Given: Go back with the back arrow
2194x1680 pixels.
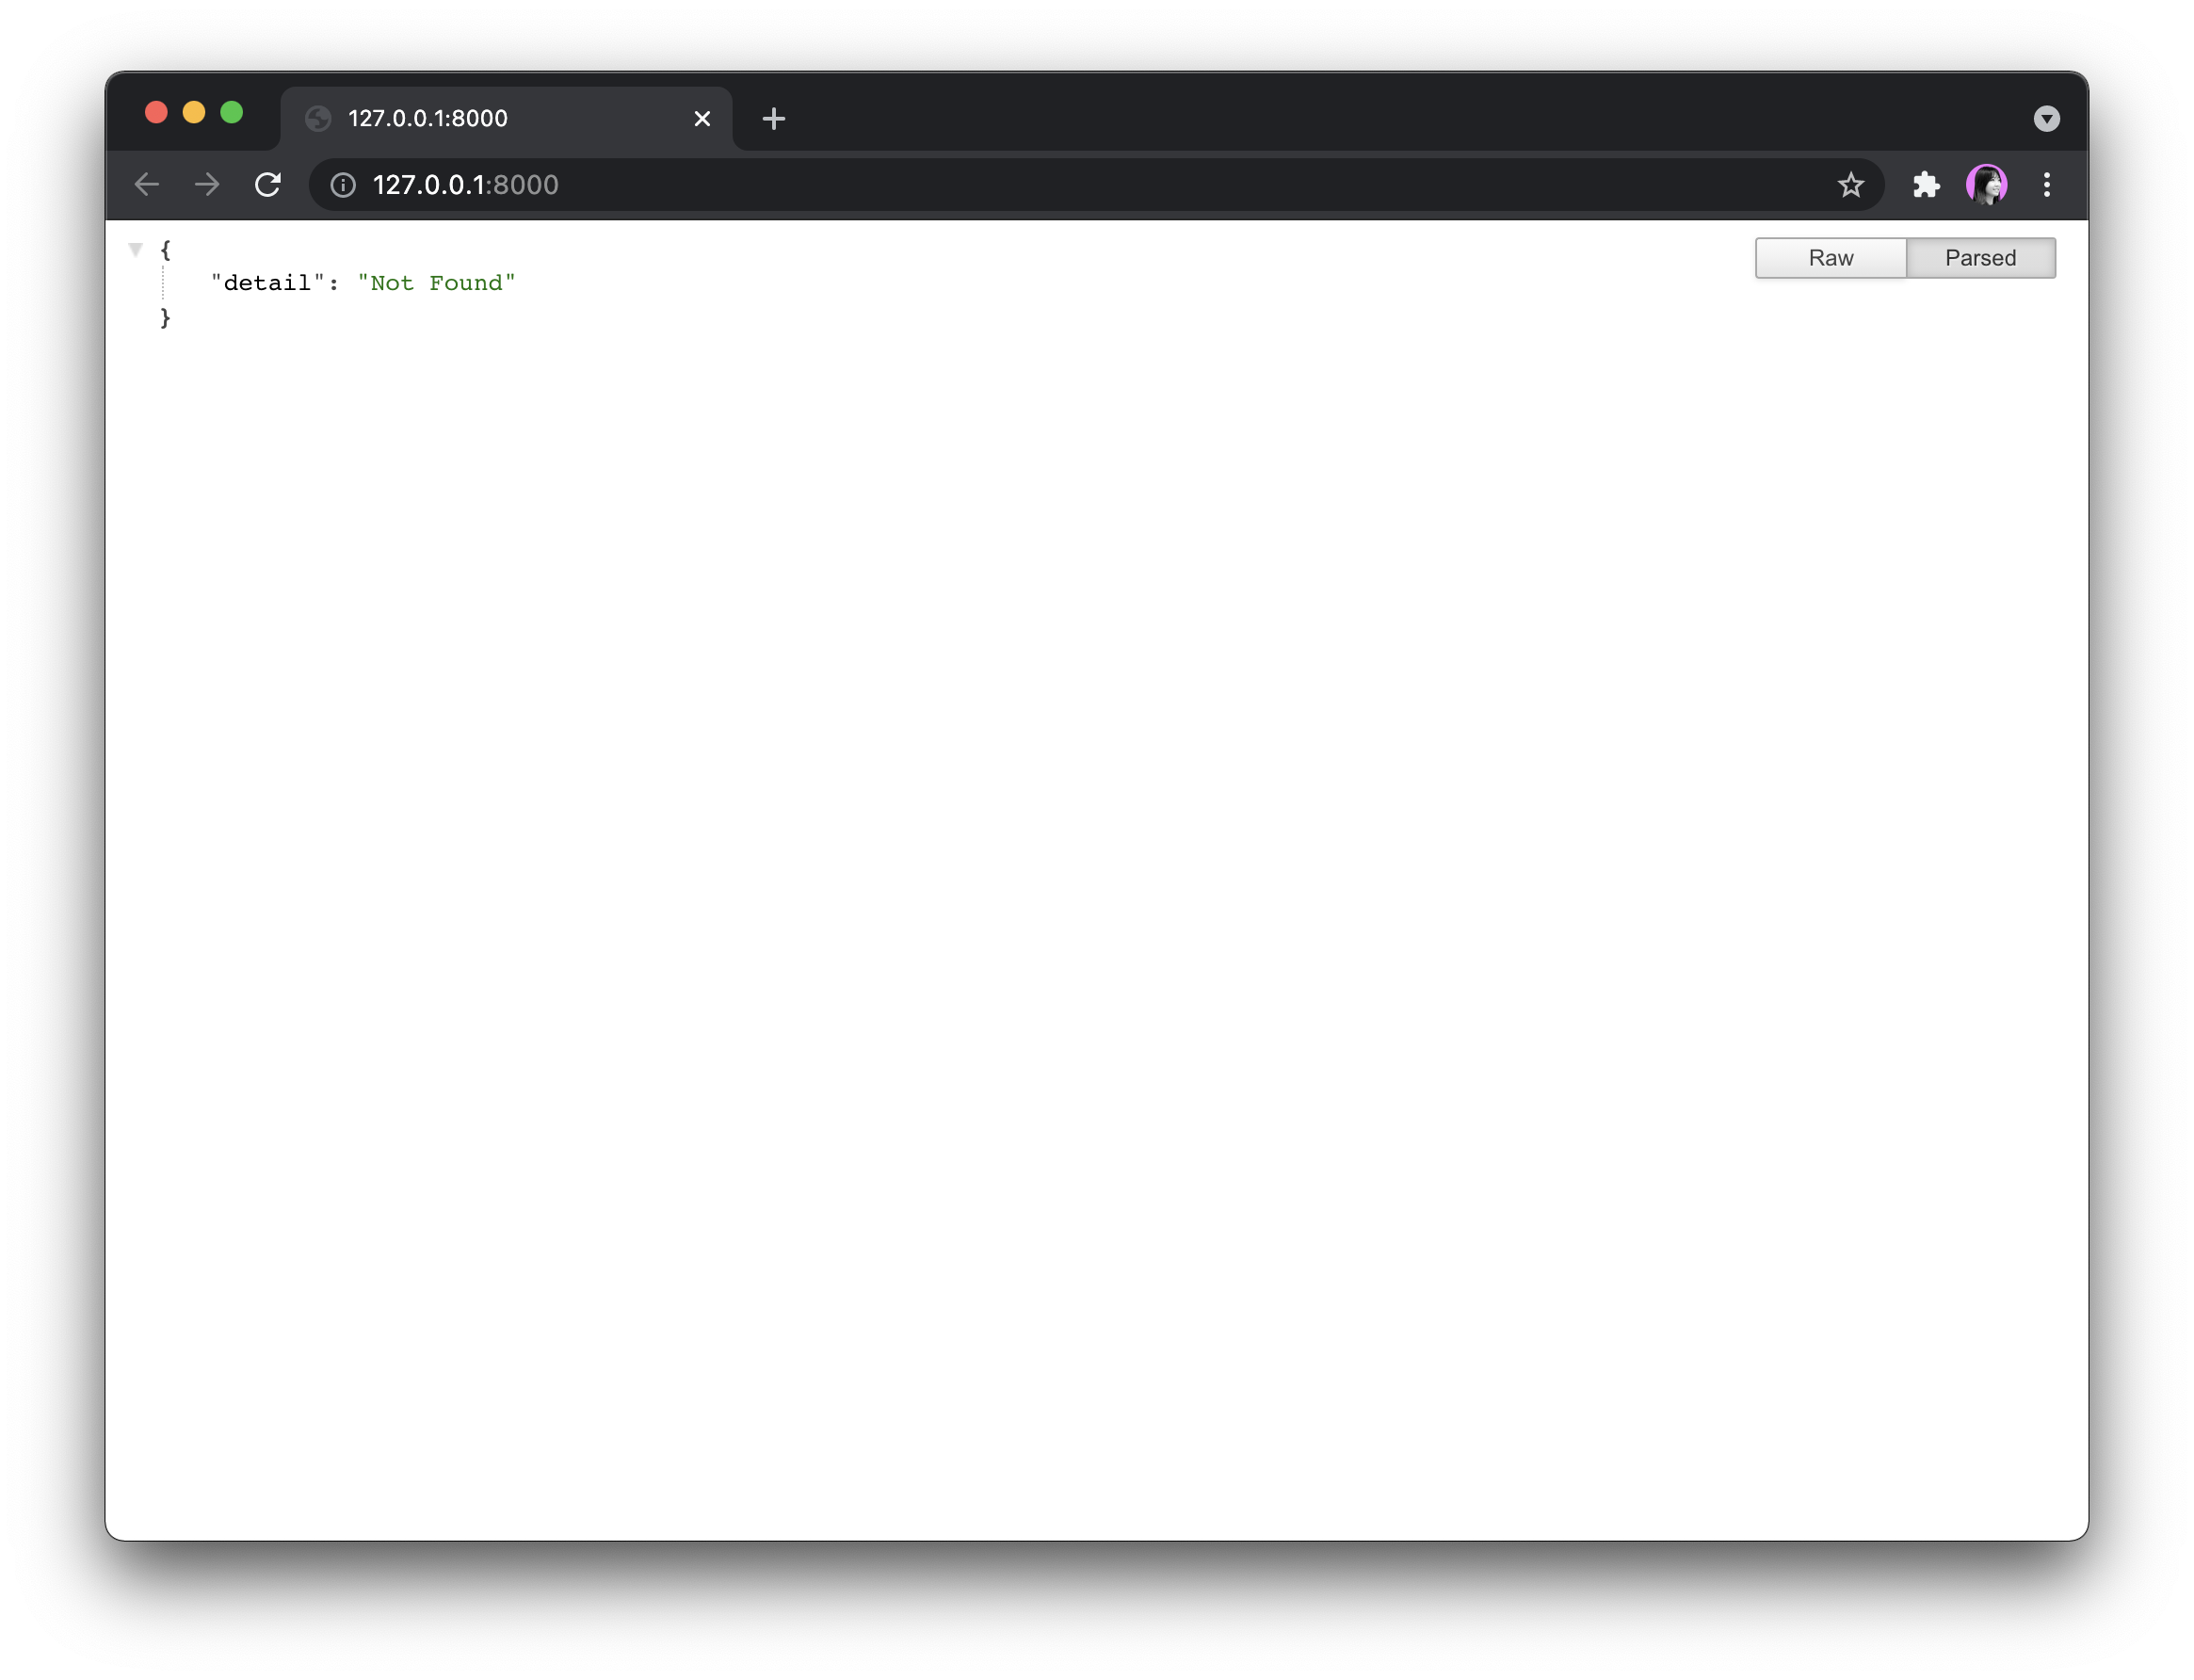Looking at the screenshot, I should [x=147, y=185].
